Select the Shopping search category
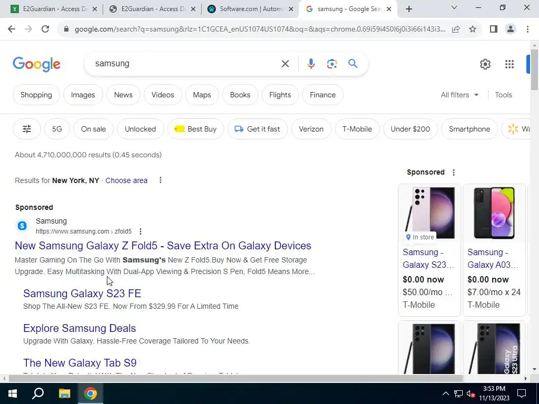This screenshot has height=404, width=539. 36,95
